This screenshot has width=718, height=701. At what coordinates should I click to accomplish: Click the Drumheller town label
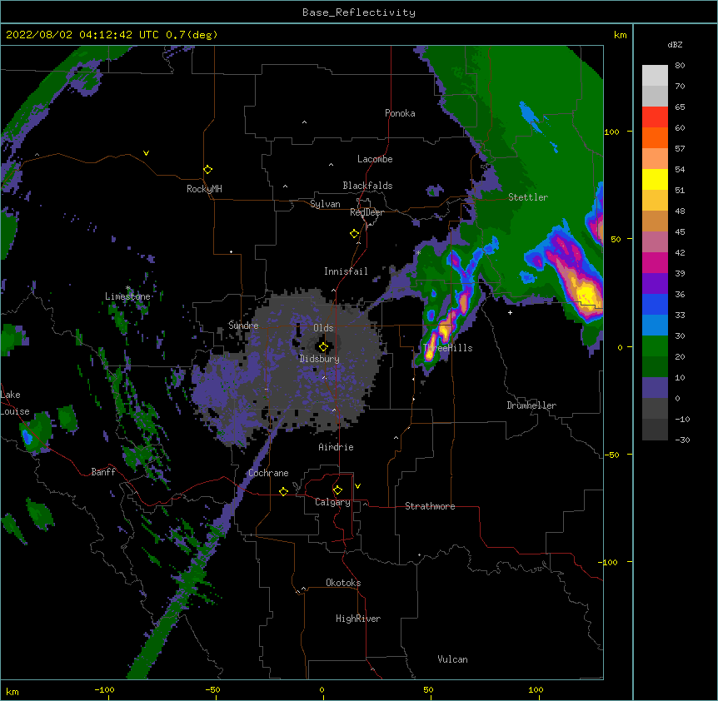[531, 405]
